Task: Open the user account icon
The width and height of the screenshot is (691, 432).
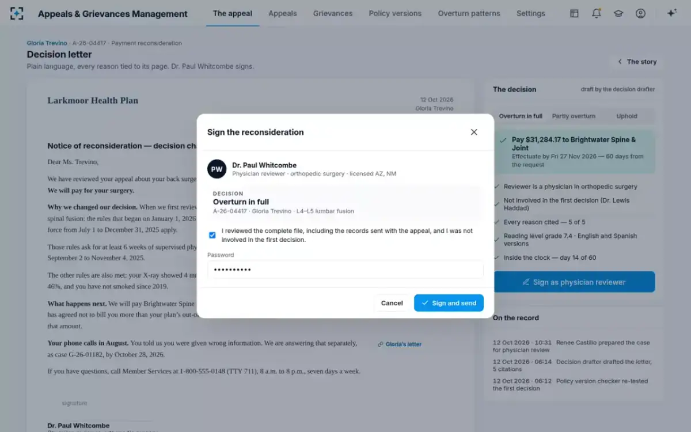Action: [640, 13]
